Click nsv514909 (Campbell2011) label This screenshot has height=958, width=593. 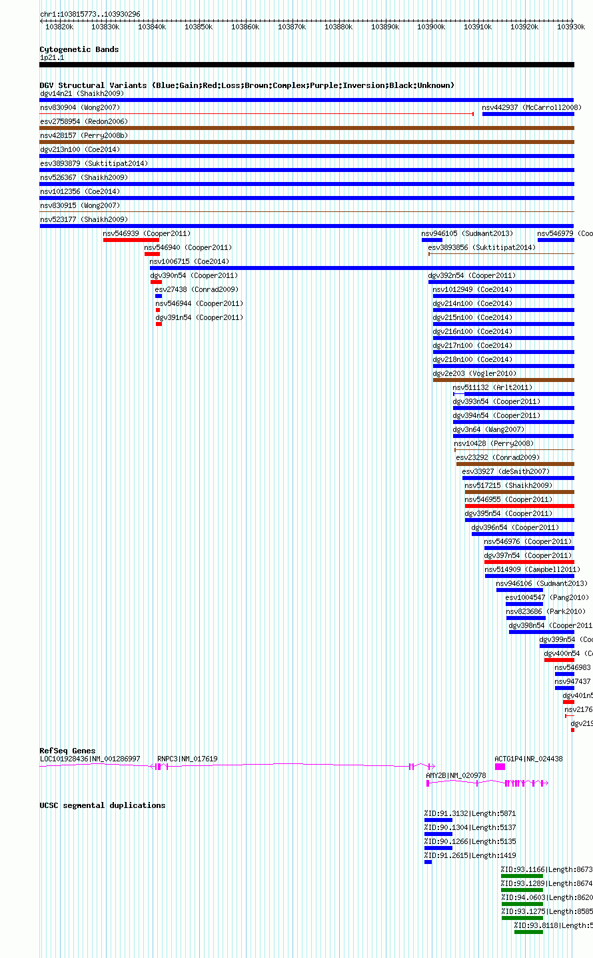(x=533, y=569)
